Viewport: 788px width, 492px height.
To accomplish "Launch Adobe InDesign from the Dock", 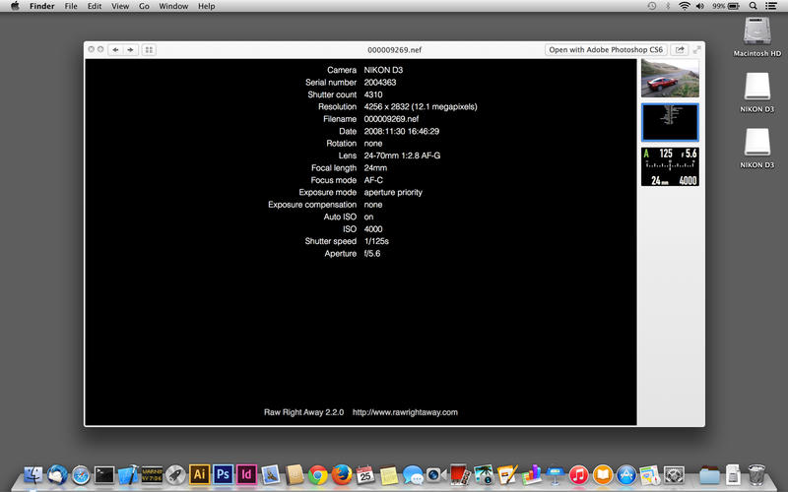I will [x=246, y=474].
